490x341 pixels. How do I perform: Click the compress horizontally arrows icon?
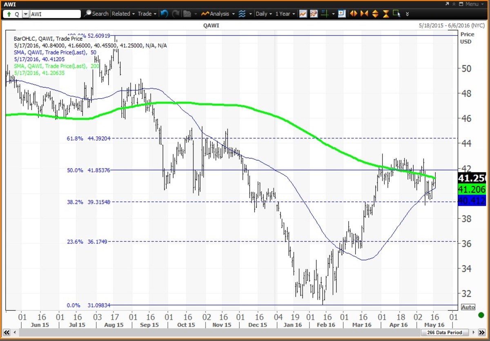[364, 14]
